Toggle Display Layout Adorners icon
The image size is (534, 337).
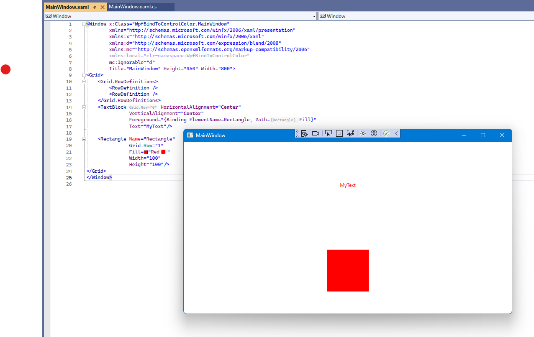tap(339, 133)
